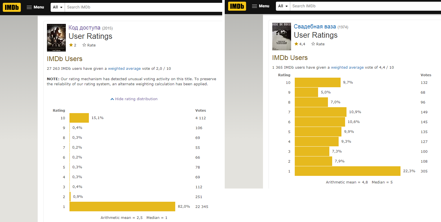Screen dimensions: 441x222
Task: Click the gold star rating 4,4 icon
Action: 296,44
